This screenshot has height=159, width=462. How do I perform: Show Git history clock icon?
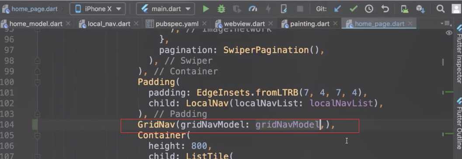tap(369, 9)
